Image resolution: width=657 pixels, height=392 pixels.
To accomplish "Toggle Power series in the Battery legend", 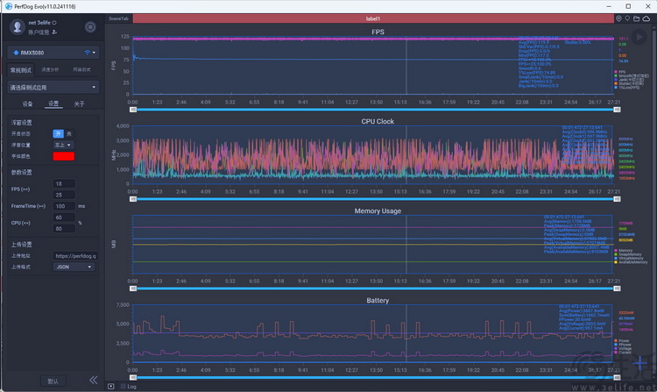I will click(622, 341).
